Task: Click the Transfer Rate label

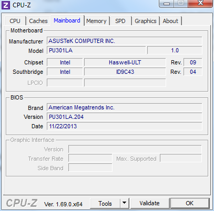Action: 46,159
